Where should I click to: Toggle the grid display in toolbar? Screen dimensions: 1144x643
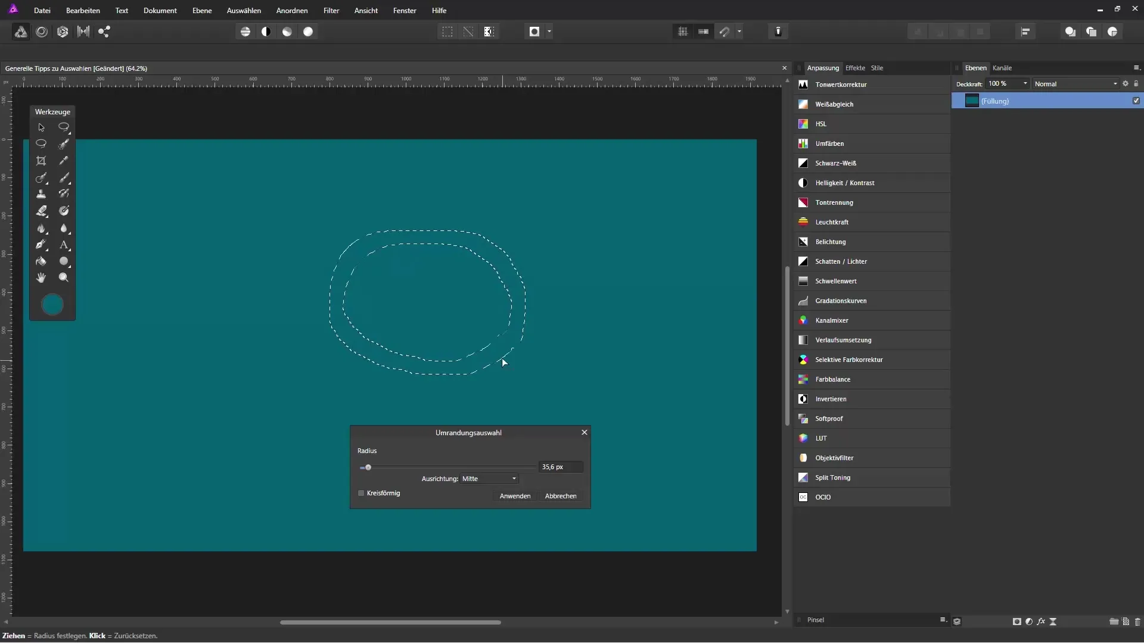click(x=683, y=32)
